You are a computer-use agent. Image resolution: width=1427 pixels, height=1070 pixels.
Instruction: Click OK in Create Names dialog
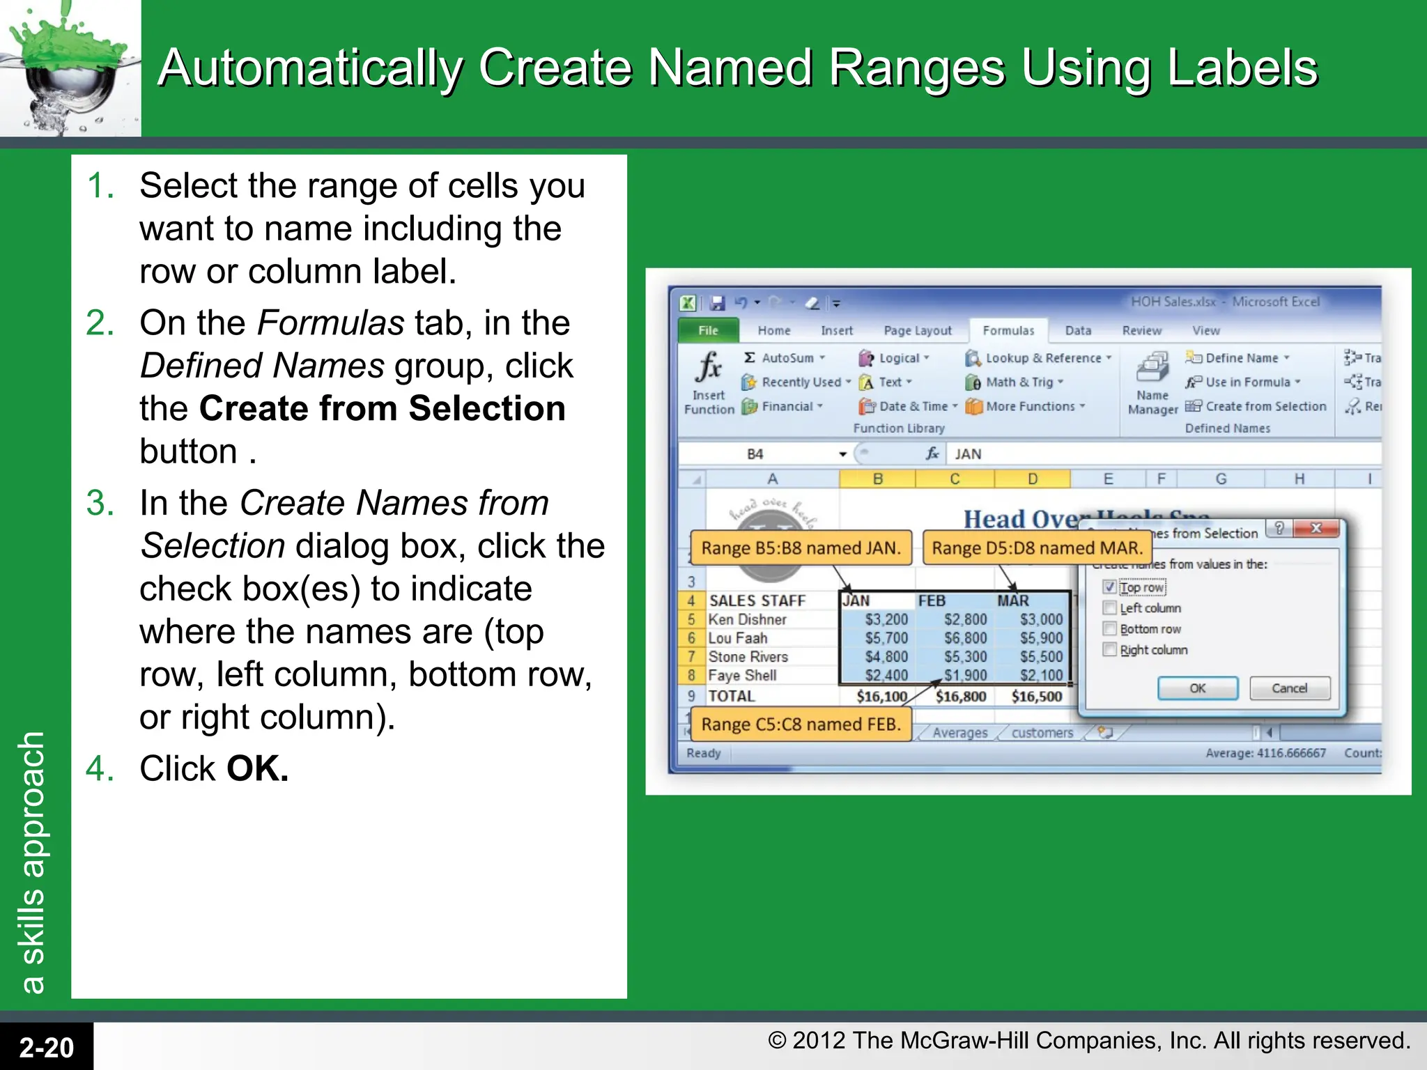(x=1198, y=688)
